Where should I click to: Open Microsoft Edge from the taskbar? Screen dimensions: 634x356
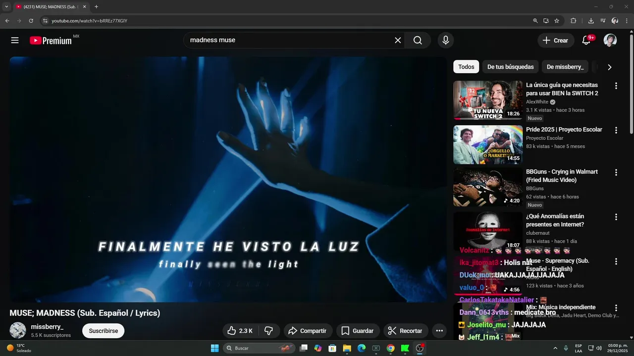[x=362, y=348]
